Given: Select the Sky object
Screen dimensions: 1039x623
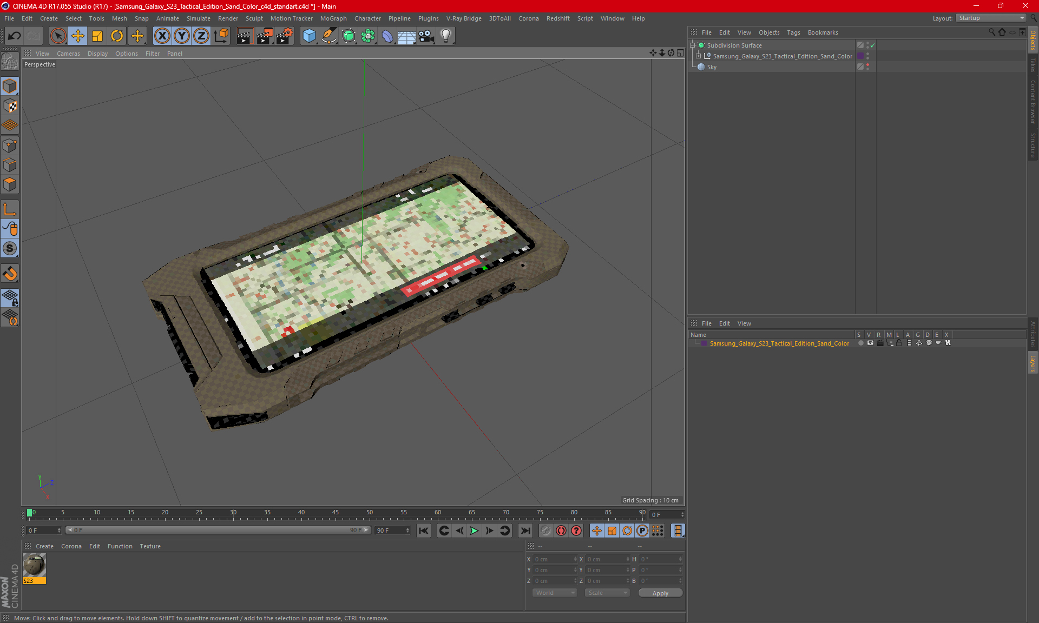Looking at the screenshot, I should 712,67.
